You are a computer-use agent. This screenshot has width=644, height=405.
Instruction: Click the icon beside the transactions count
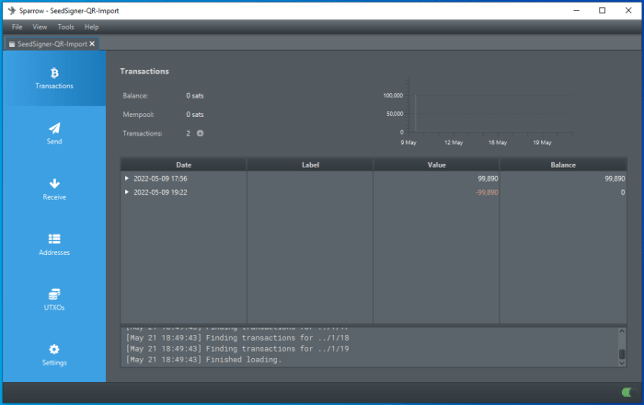[200, 133]
